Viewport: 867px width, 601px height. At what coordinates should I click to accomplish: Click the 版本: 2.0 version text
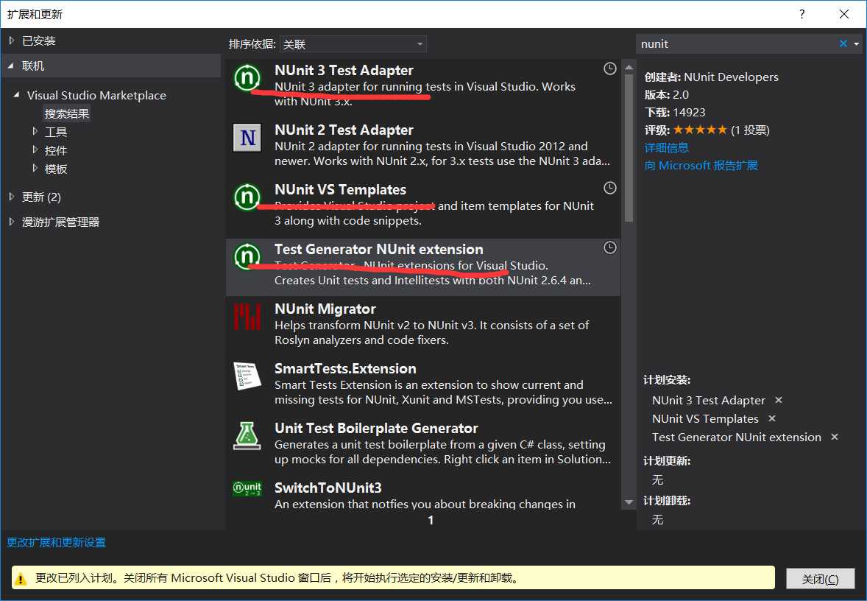(x=667, y=94)
